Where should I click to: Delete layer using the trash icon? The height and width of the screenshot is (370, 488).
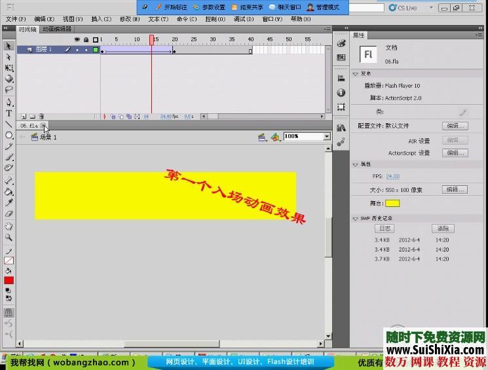click(41, 117)
